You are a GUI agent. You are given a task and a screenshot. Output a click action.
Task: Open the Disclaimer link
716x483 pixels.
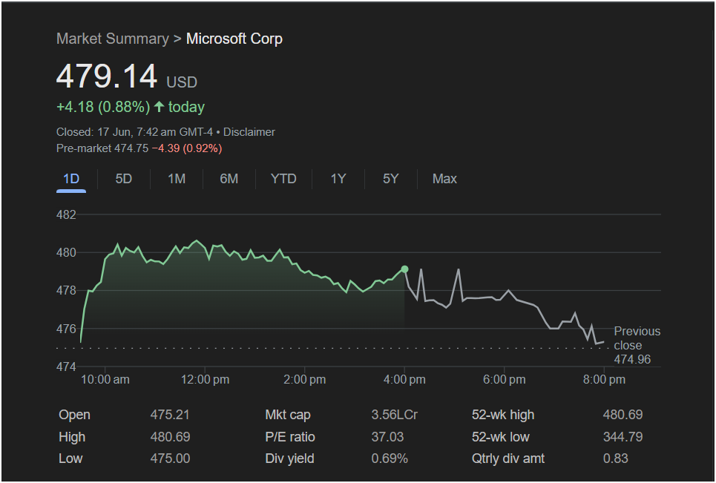tap(249, 132)
